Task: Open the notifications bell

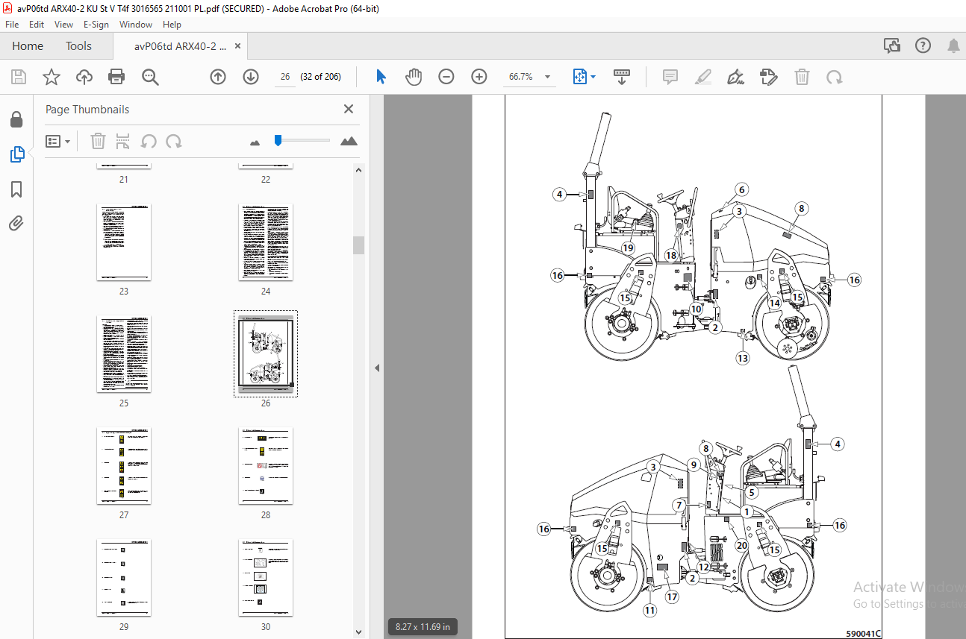Action: click(x=953, y=46)
